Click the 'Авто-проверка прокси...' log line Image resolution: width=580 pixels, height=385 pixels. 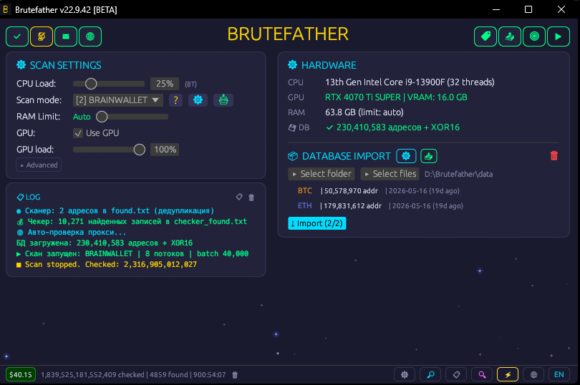pyautogui.click(x=72, y=233)
